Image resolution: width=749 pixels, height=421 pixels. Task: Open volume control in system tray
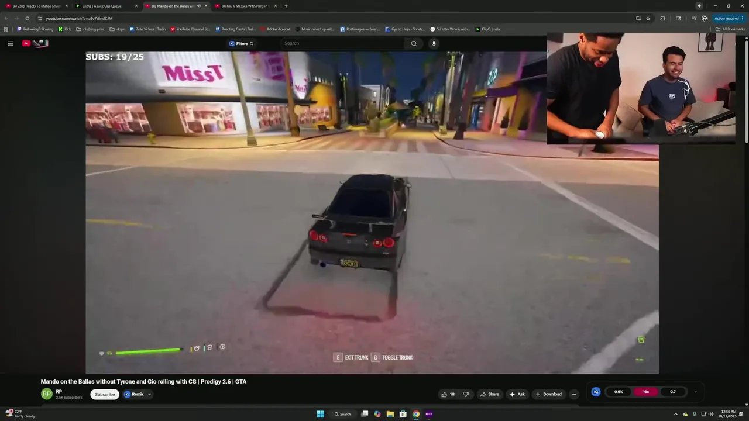point(711,414)
